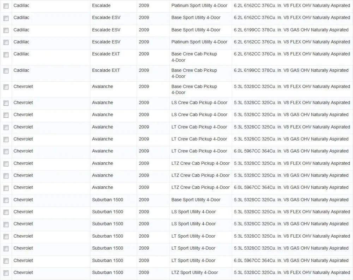This screenshot has width=353, height=280.
Task: Tick checkbox for Avalanche LS Crew Cab FLEX
Action: 6,103
